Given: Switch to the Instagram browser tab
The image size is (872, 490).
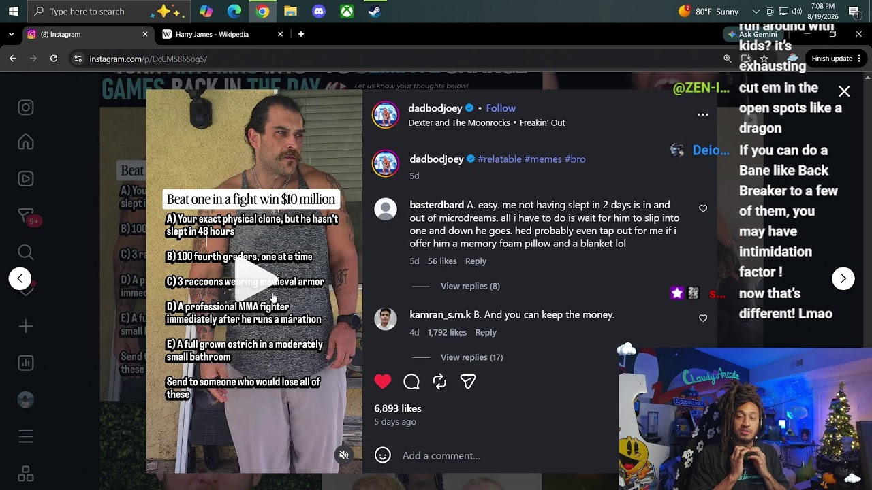Looking at the screenshot, I should pos(87,34).
